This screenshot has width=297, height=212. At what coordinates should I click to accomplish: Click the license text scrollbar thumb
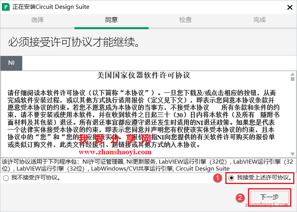click(x=293, y=79)
